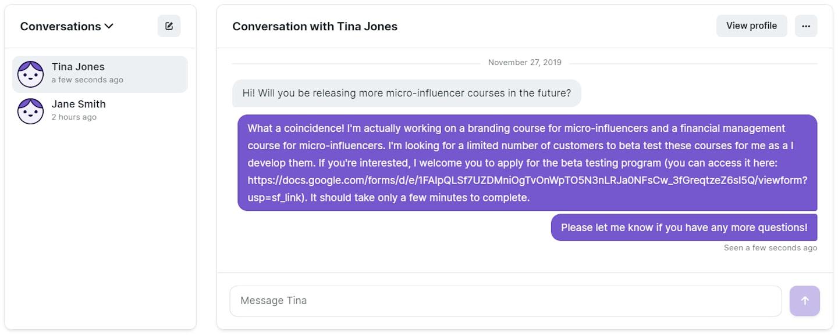Image resolution: width=838 pixels, height=335 pixels.
Task: Click the 'What a coincidence' message bubble
Action: (x=527, y=163)
